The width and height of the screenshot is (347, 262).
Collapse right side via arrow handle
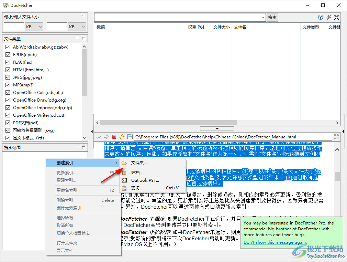(x=343, y=131)
